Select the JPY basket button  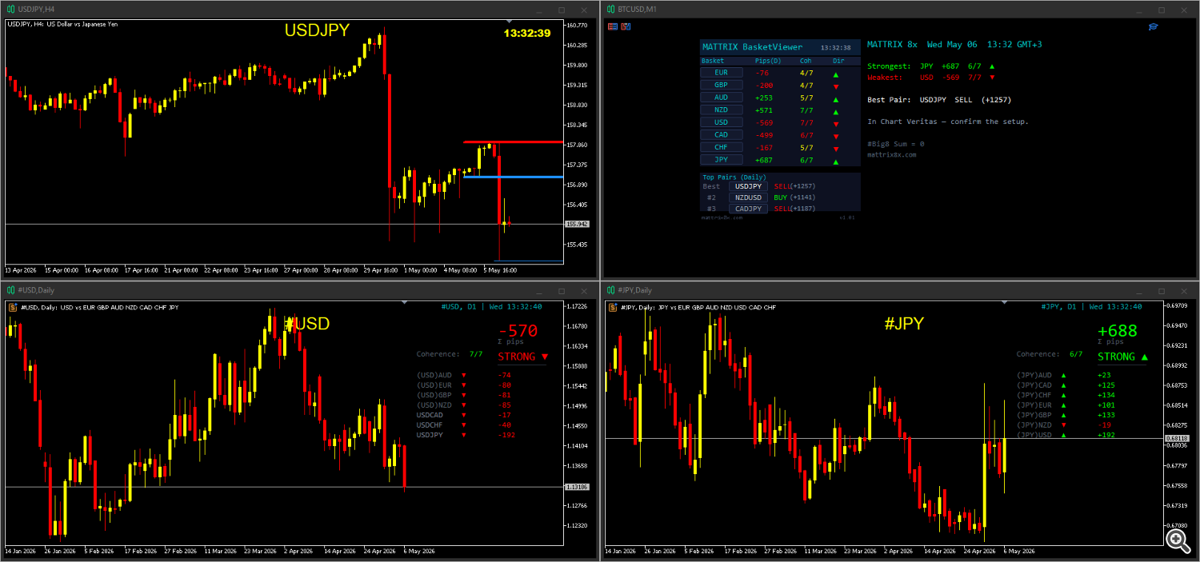[721, 160]
